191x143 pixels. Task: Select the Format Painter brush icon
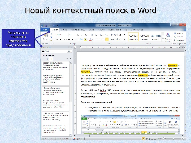[51, 40]
